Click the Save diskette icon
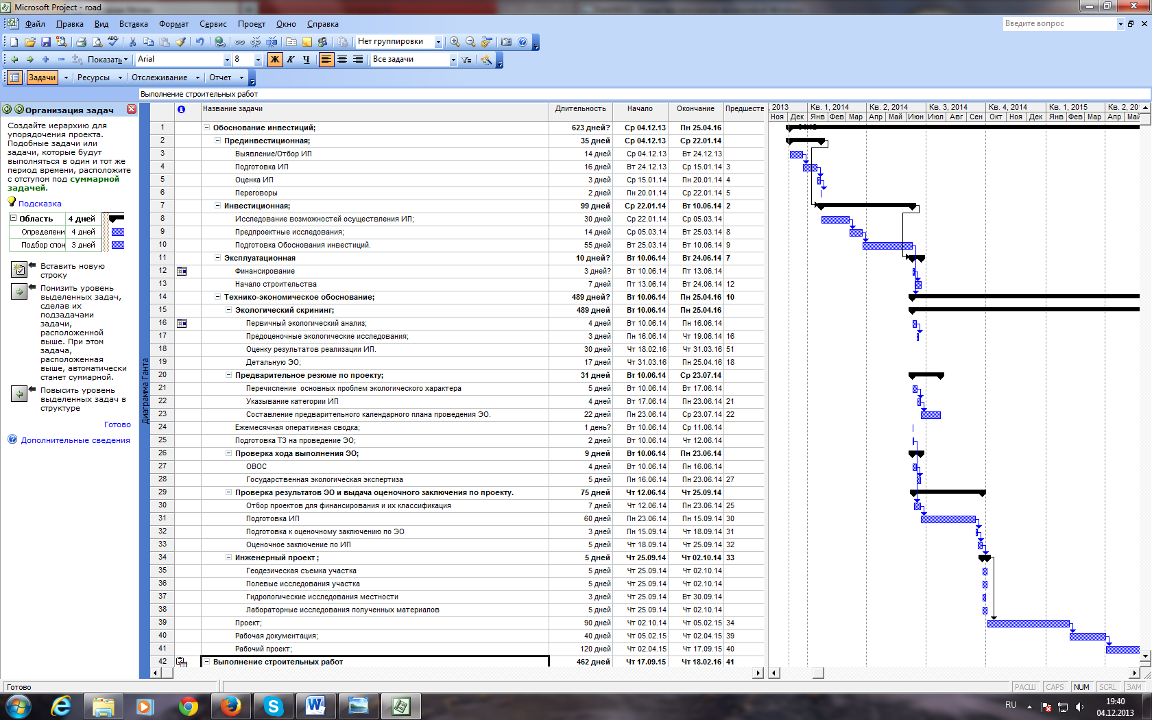Viewport: 1152px width, 720px height. point(45,42)
